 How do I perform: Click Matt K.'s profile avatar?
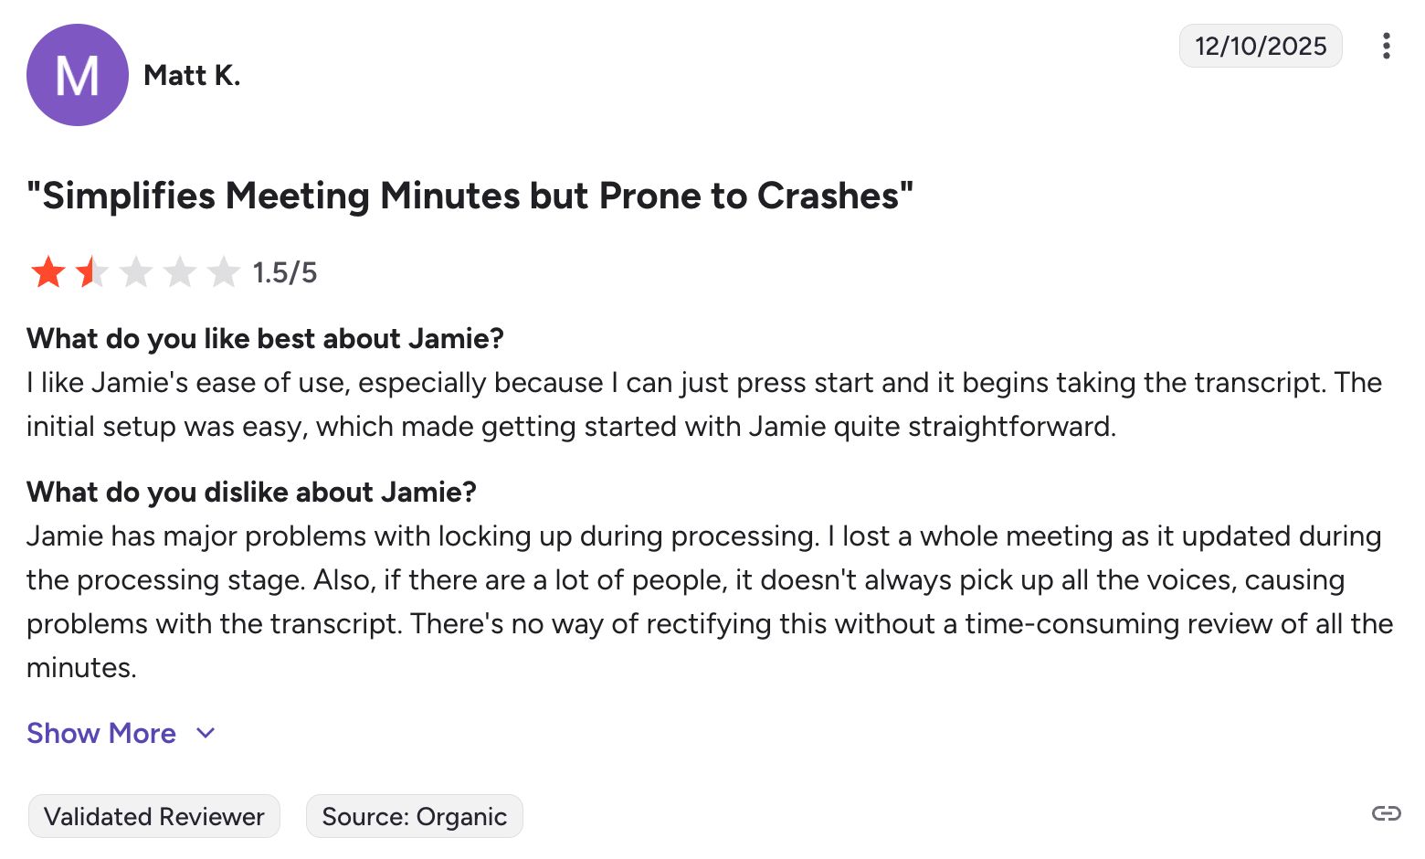click(78, 76)
